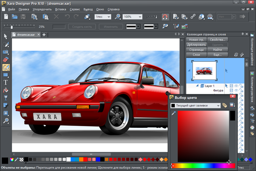256x171 pixels.
Task: Pin the Коллекция страниц и слоев panel
Action: (242, 34)
